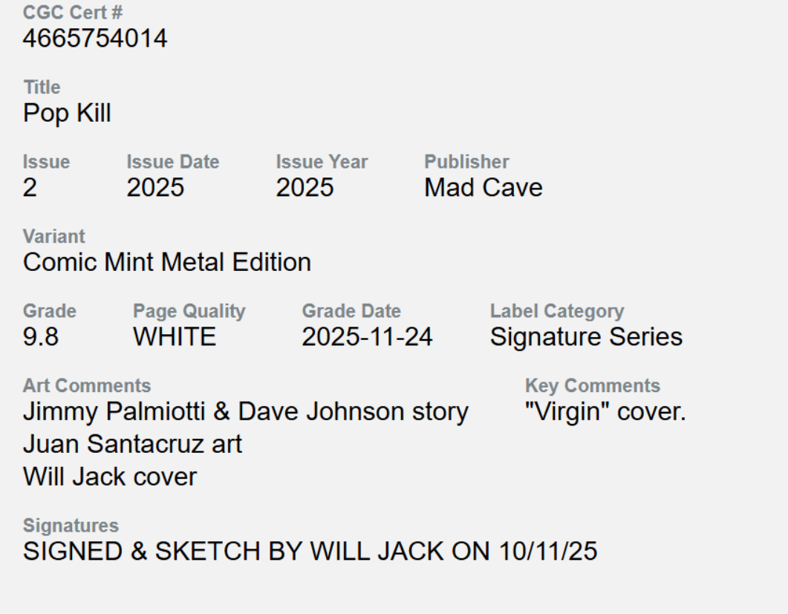Click the Issue Date label

[x=173, y=162]
